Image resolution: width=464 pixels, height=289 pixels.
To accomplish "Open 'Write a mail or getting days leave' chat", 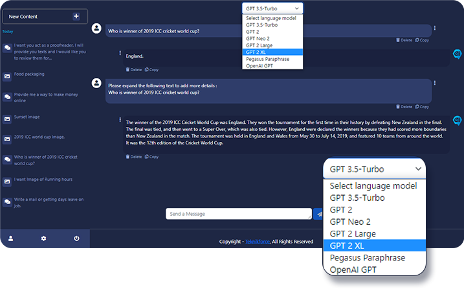I will [x=49, y=202].
